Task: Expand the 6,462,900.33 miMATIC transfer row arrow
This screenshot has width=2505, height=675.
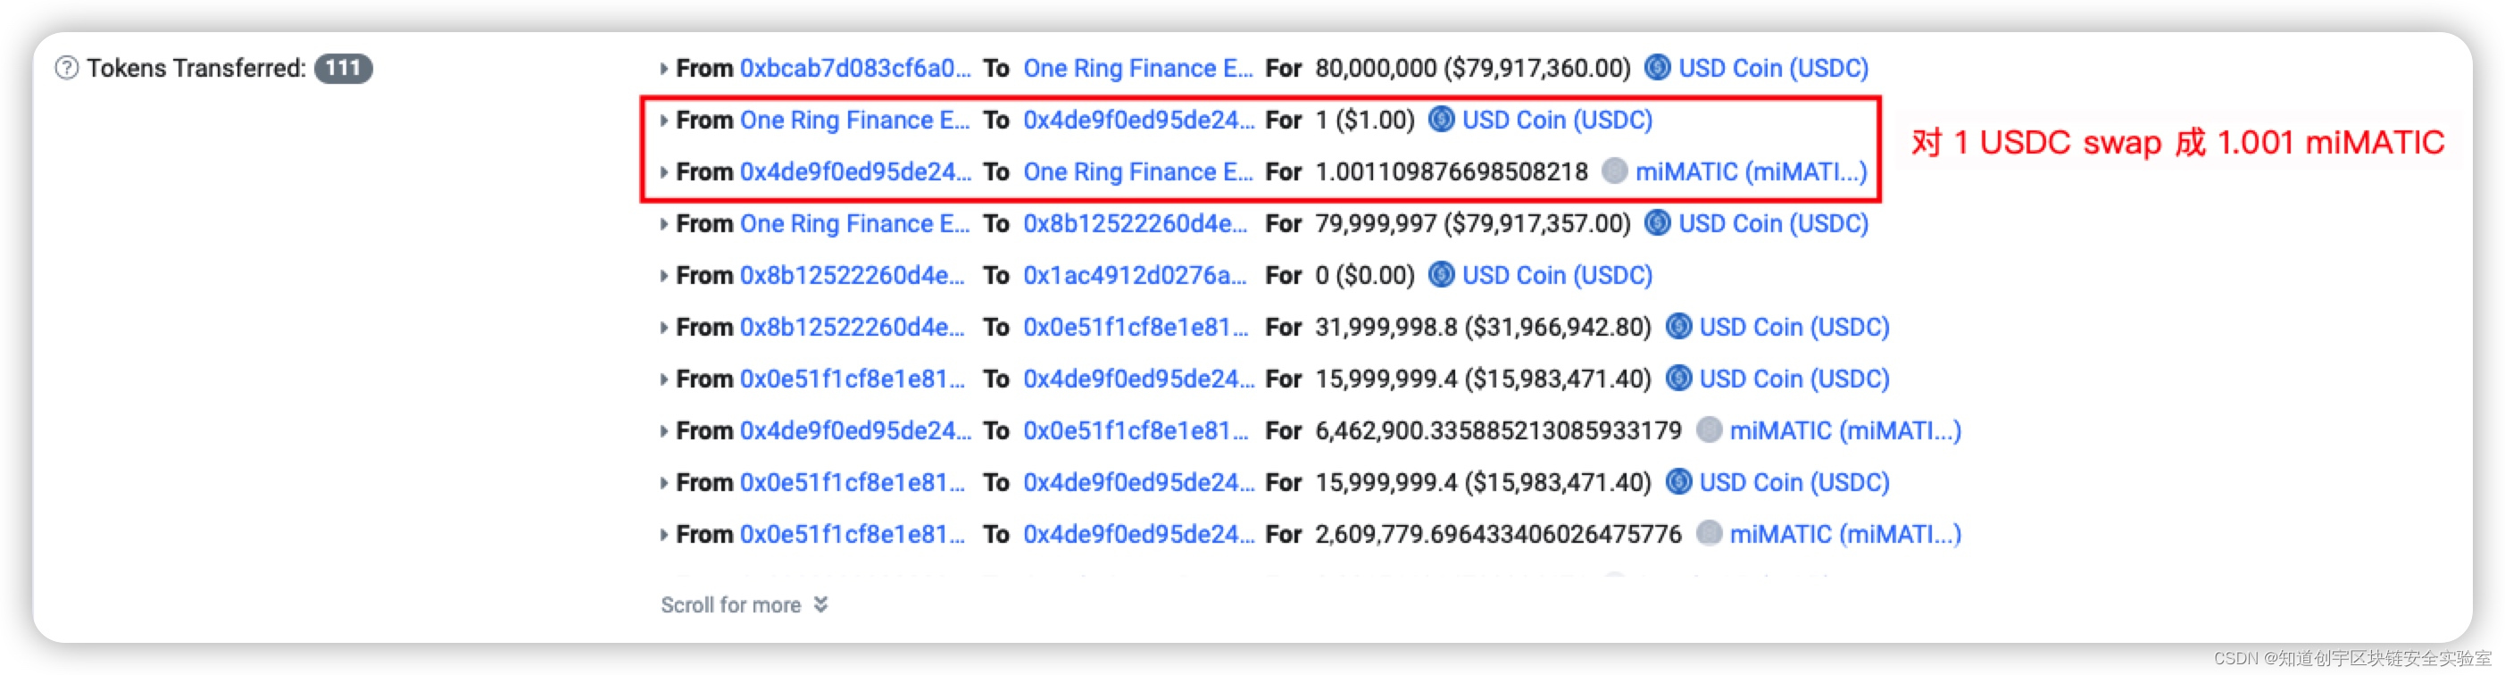Action: [663, 431]
